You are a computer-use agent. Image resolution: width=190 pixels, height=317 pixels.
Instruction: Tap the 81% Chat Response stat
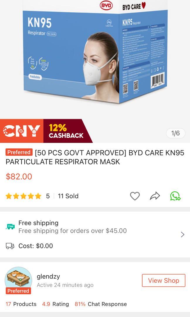point(101,304)
